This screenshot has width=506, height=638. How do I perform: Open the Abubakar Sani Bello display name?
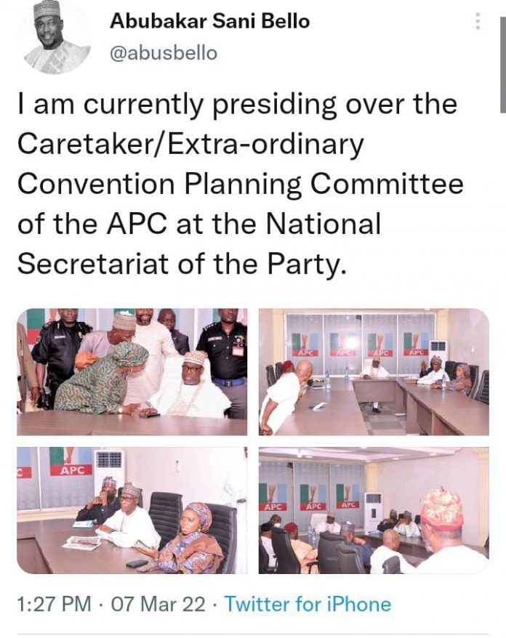[x=209, y=22]
